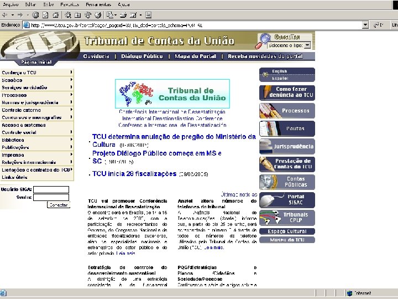The image size is (398, 299).
Task: Click the address bar page icon
Action: point(26,25)
